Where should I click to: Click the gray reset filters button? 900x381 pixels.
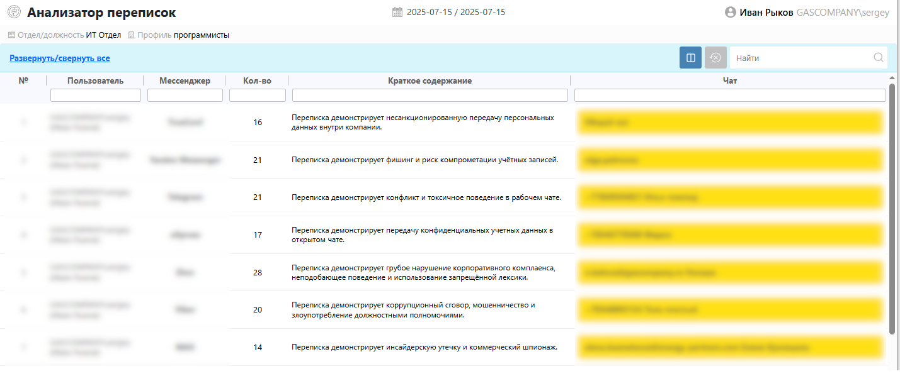click(715, 58)
